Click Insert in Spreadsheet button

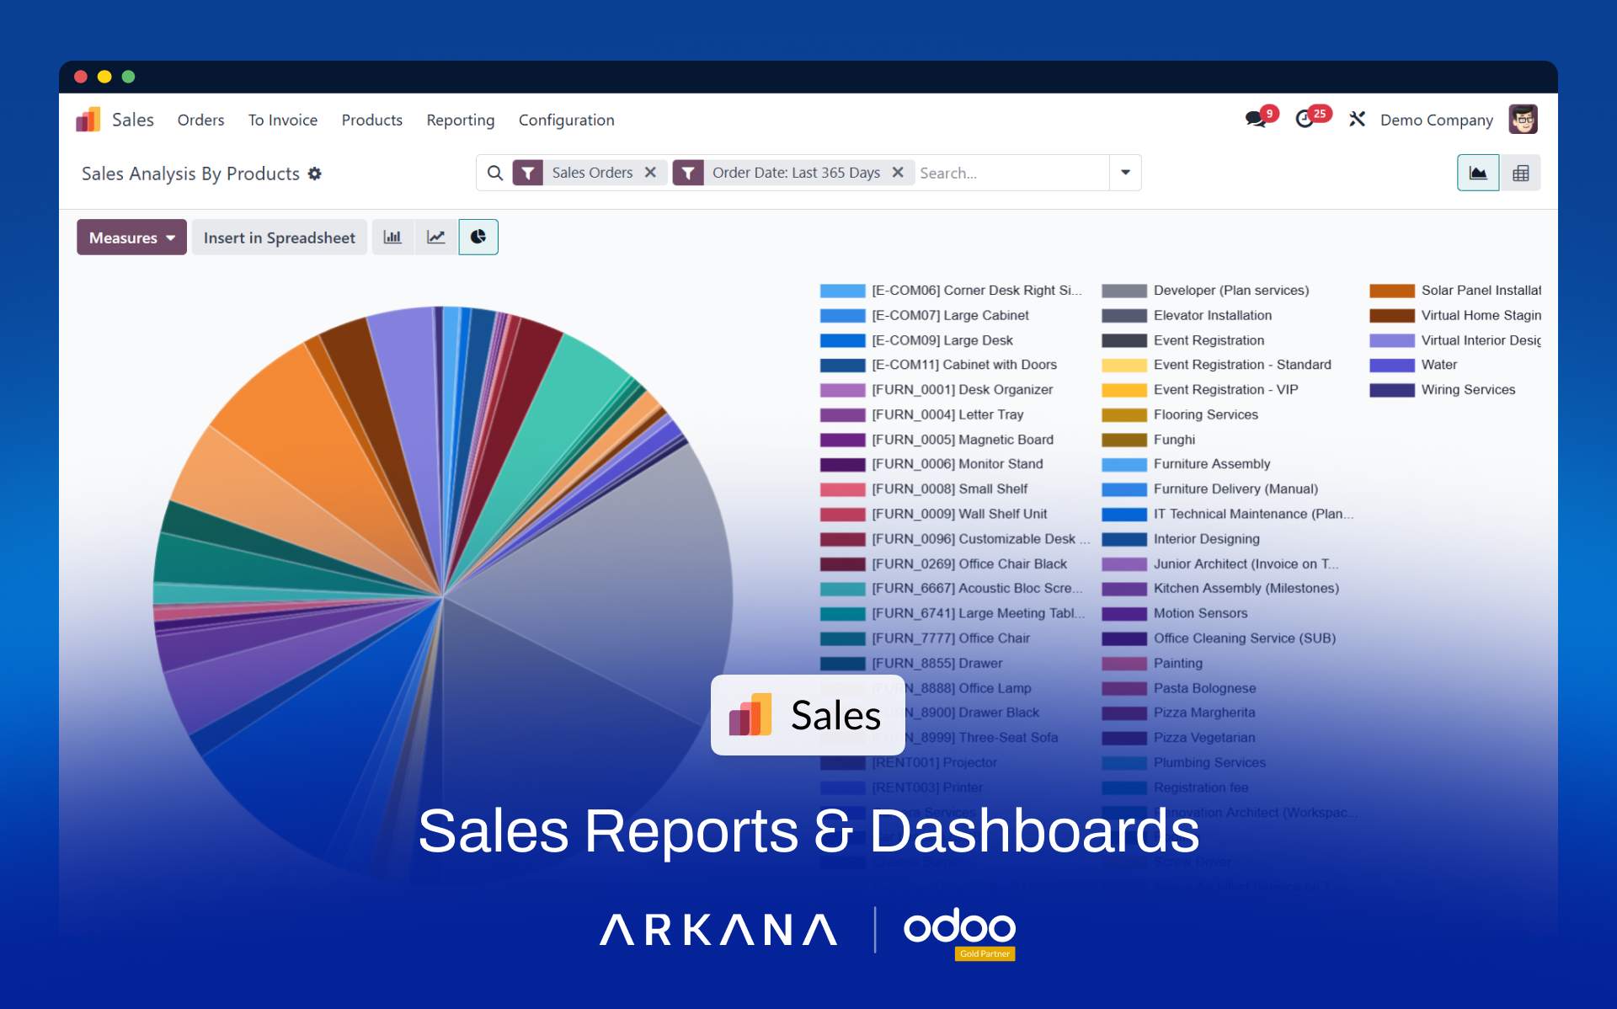pyautogui.click(x=280, y=238)
